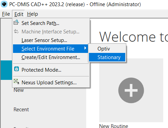Click the Set Search Path icon
Screen dimensions: 168x128
tap(16, 22)
